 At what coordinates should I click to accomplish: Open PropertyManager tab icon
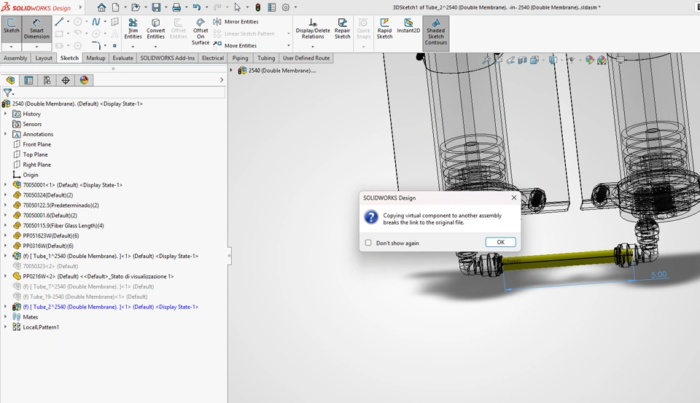click(28, 80)
